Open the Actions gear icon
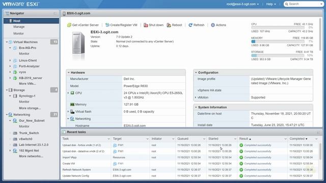This screenshot has width=326, height=183. click(213, 25)
